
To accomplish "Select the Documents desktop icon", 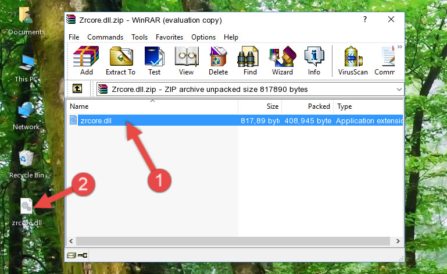I will point(26,21).
